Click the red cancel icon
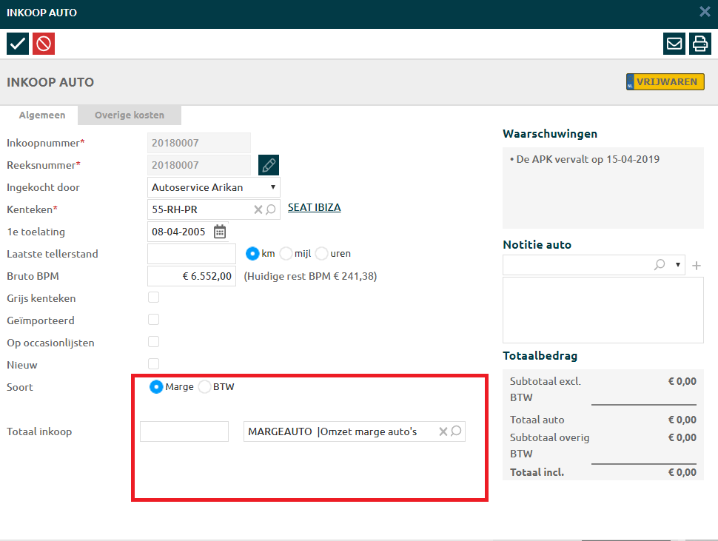This screenshot has width=718, height=541. pos(44,44)
